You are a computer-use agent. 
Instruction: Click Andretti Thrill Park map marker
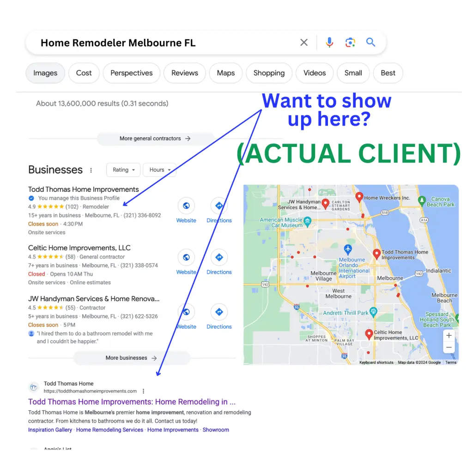[373, 312]
